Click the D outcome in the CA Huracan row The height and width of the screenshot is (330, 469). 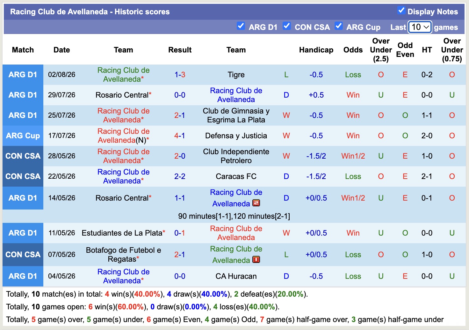pos(286,276)
